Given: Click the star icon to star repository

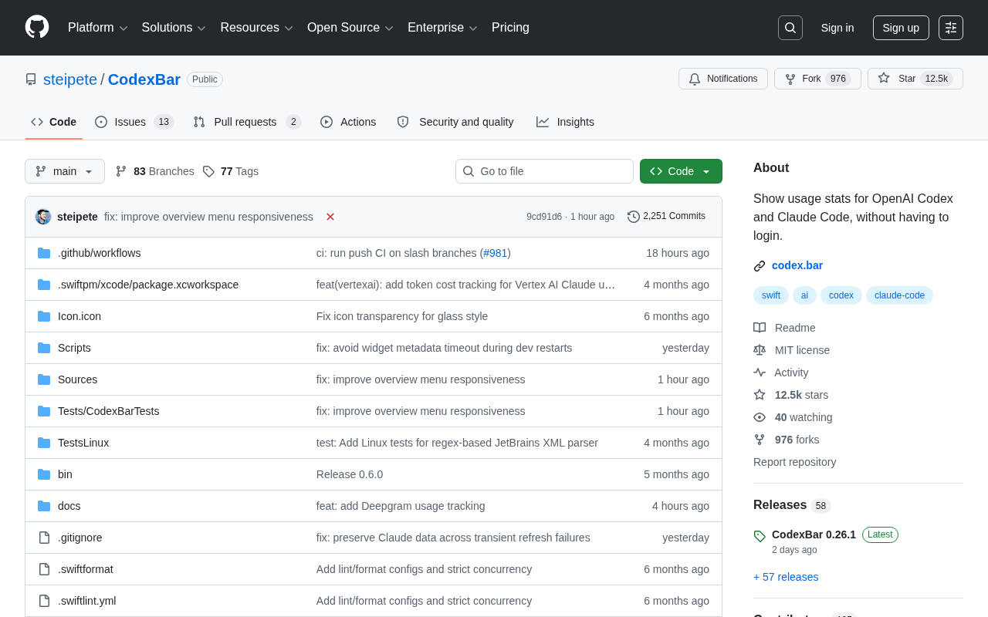Looking at the screenshot, I should 884,78.
